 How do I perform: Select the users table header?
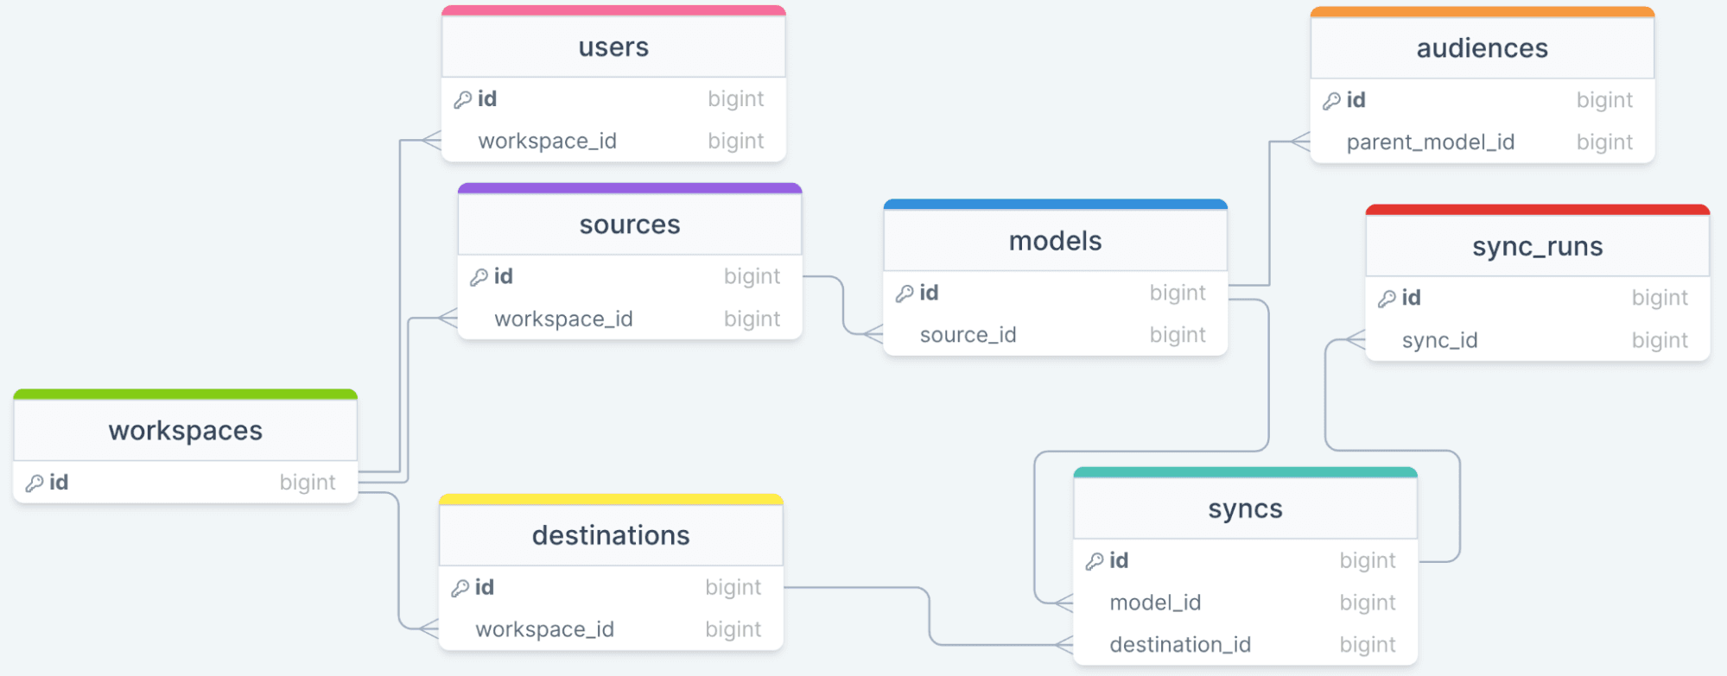(613, 47)
